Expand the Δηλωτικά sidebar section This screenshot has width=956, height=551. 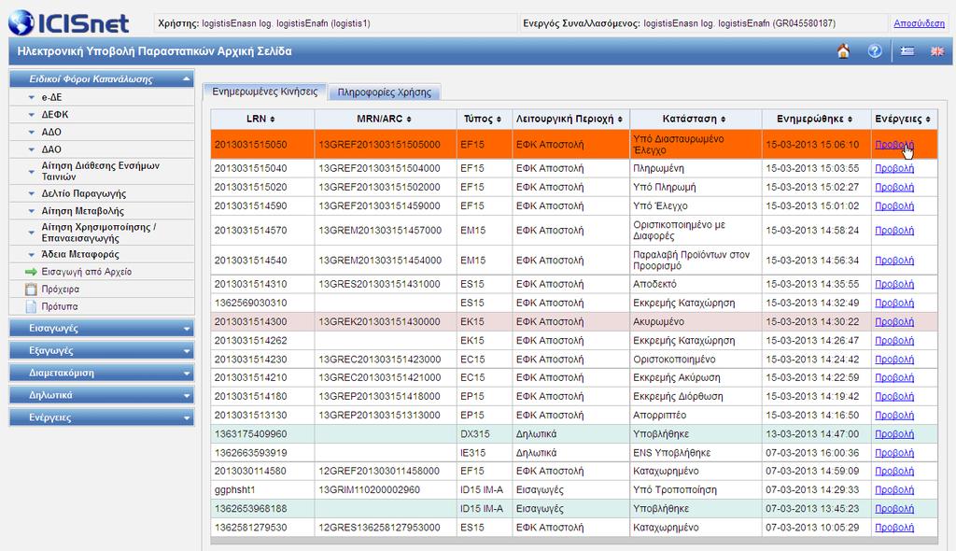102,395
